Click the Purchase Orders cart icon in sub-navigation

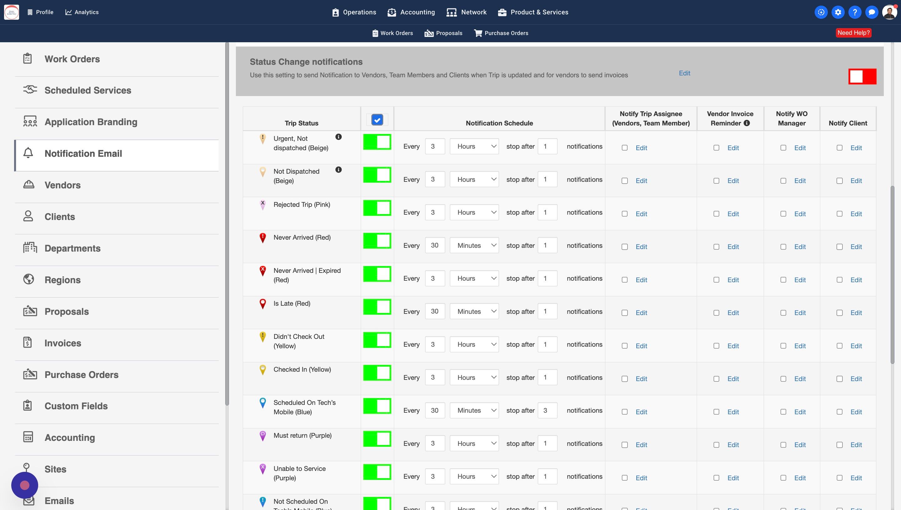point(478,33)
